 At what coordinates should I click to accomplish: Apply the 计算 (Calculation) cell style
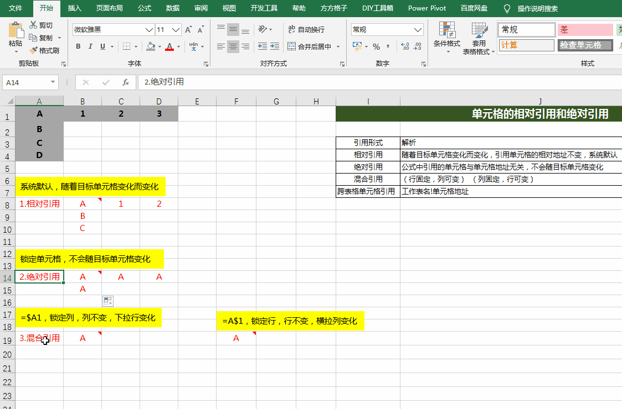526,45
